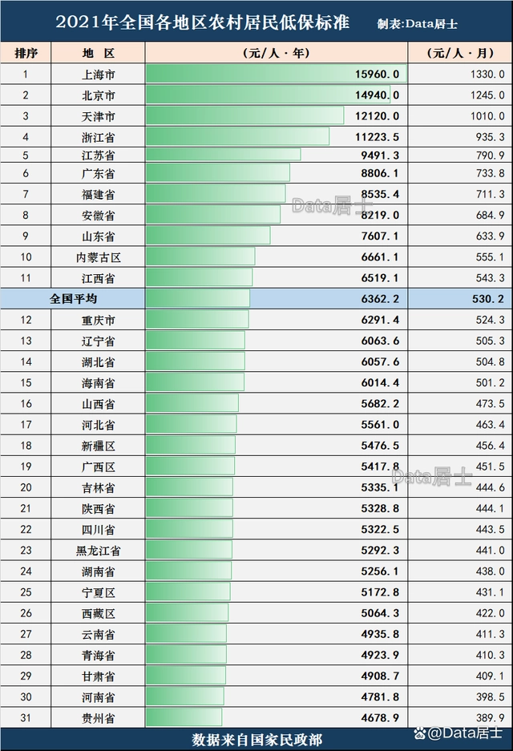This screenshot has width=513, height=751.
Task: Click the '湖北省' region cell
Action: click(99, 362)
